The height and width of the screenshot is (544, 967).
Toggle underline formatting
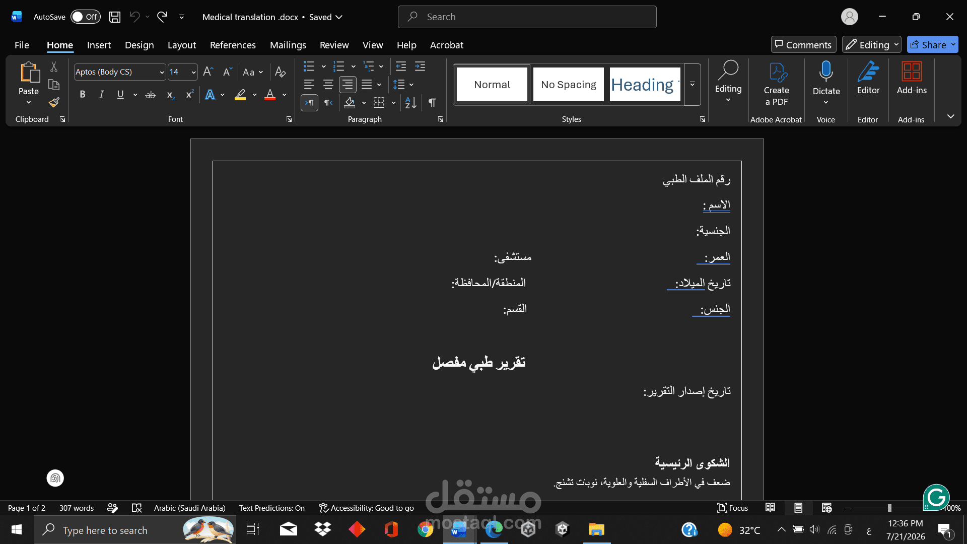120,95
